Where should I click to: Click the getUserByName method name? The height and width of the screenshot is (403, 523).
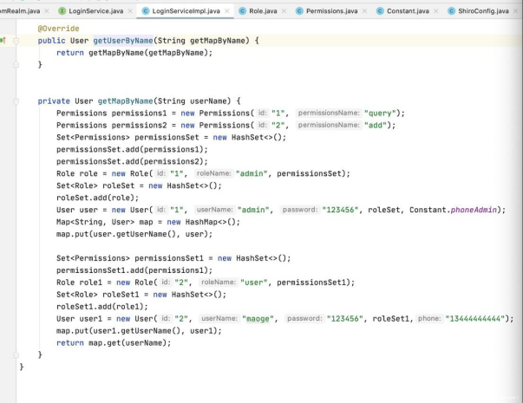click(123, 41)
